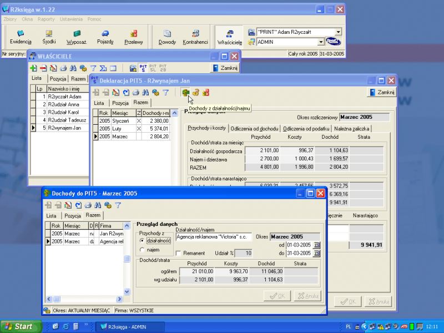The height and width of the screenshot is (333, 444).
Task: Click the Internet Explorer quick launch icon
Action: pos(65,326)
